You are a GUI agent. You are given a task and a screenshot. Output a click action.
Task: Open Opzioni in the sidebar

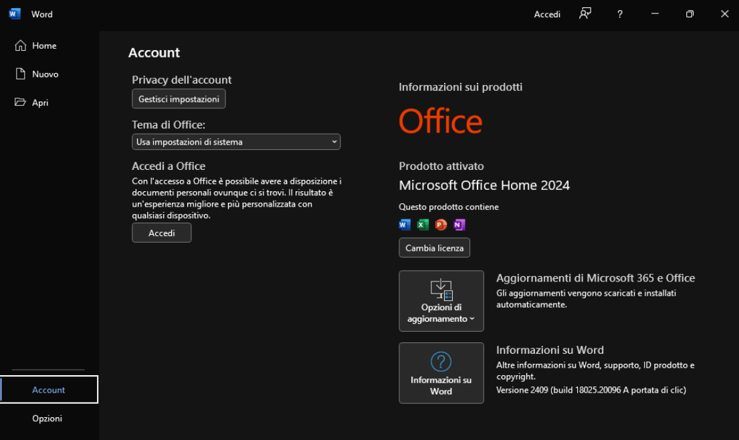(49, 419)
